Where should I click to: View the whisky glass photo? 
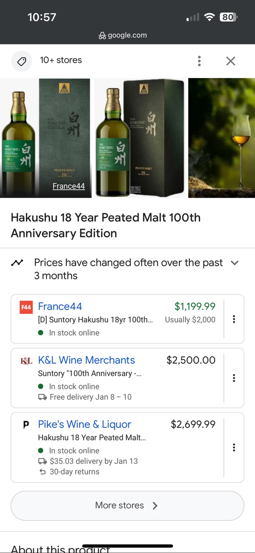[x=222, y=138]
